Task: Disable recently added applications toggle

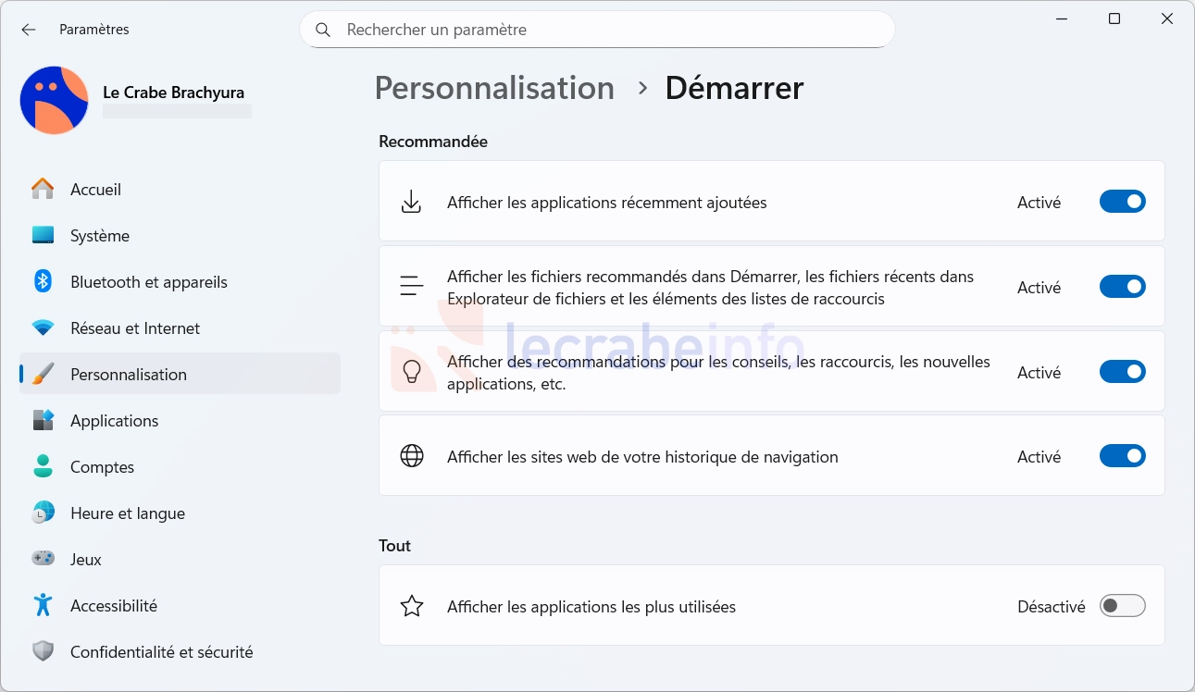Action: (1122, 202)
